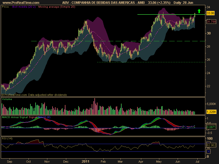
Task: Click the 2011 year axis label
Action: coord(85,162)
